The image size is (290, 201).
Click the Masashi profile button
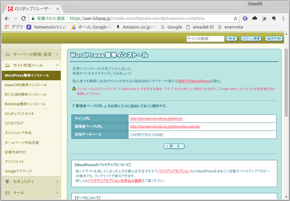(x=255, y=4)
